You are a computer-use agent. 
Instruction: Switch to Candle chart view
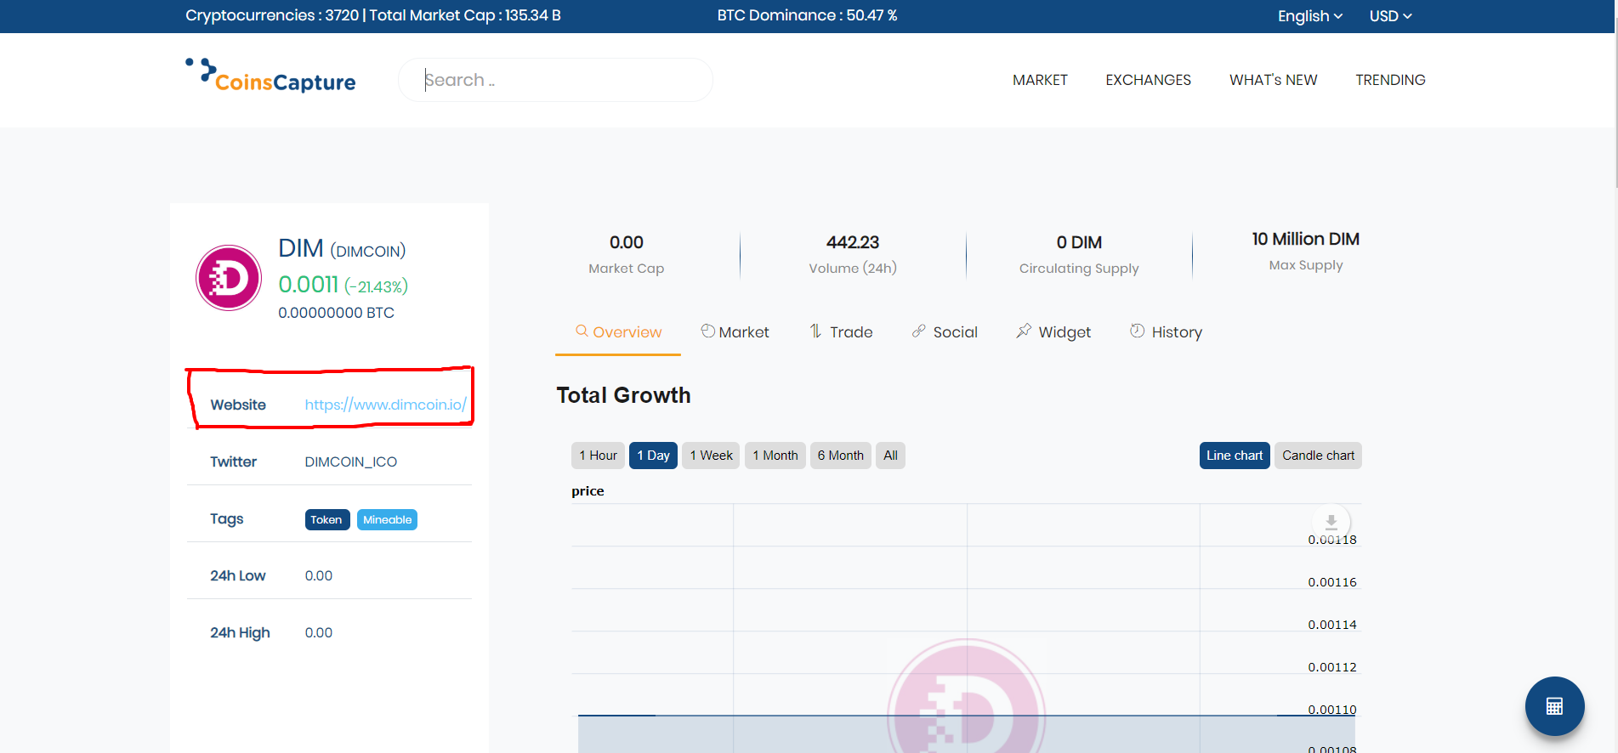(x=1318, y=456)
